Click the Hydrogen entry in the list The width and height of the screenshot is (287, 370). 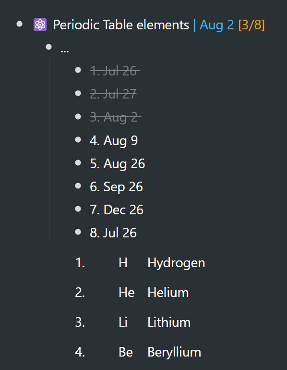176,263
